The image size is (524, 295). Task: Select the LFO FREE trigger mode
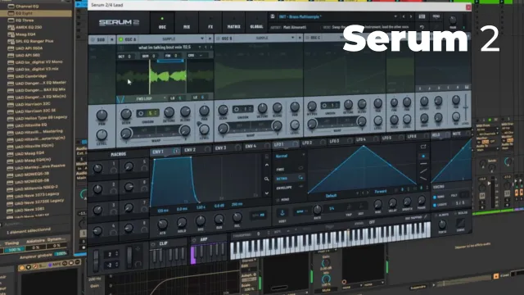289,170
